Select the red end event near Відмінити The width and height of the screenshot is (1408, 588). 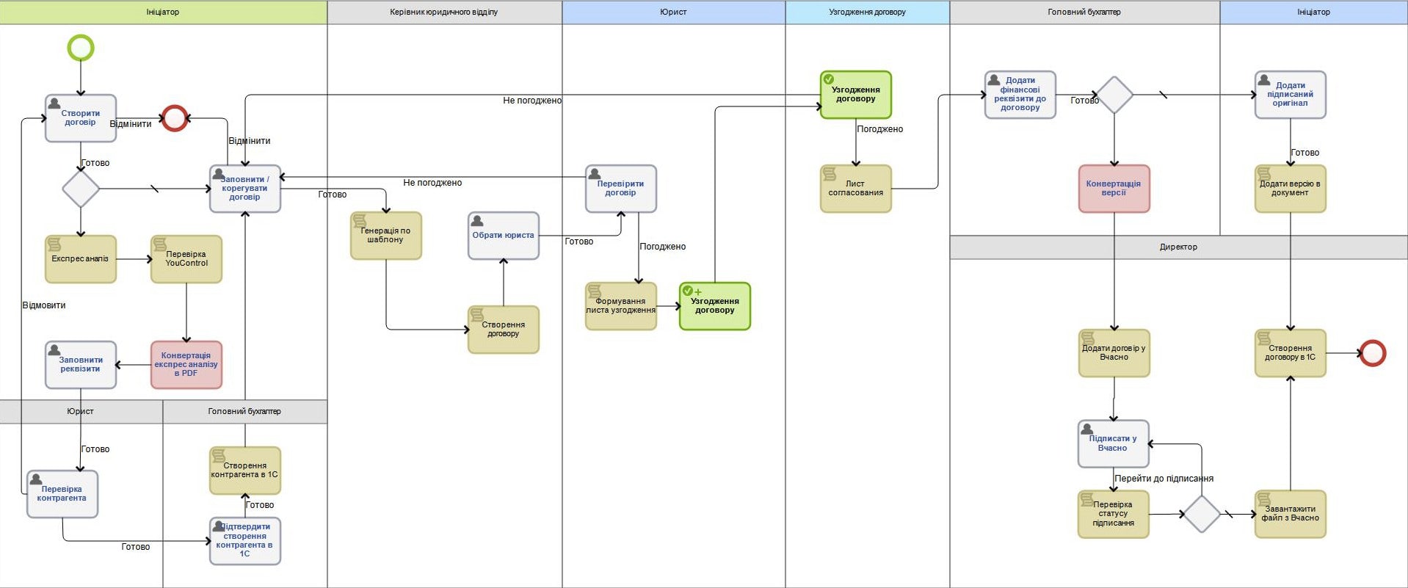tap(175, 117)
